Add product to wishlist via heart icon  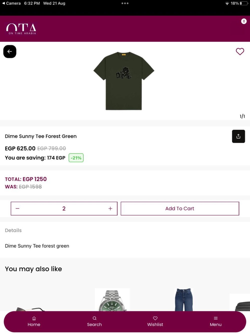pos(240,51)
